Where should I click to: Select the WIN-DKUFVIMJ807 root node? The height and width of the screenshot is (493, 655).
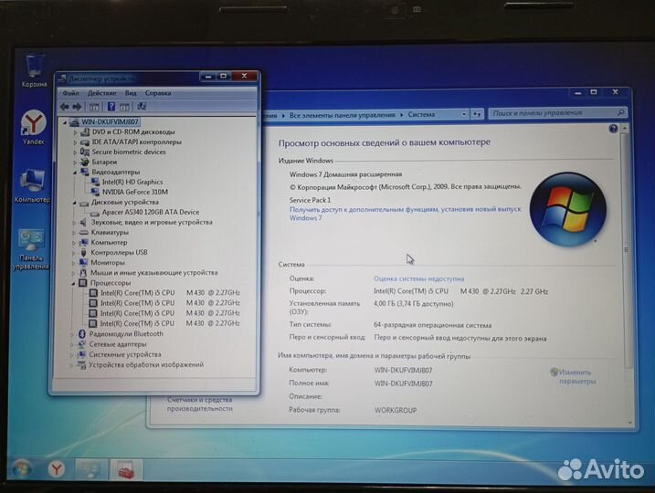(110, 122)
